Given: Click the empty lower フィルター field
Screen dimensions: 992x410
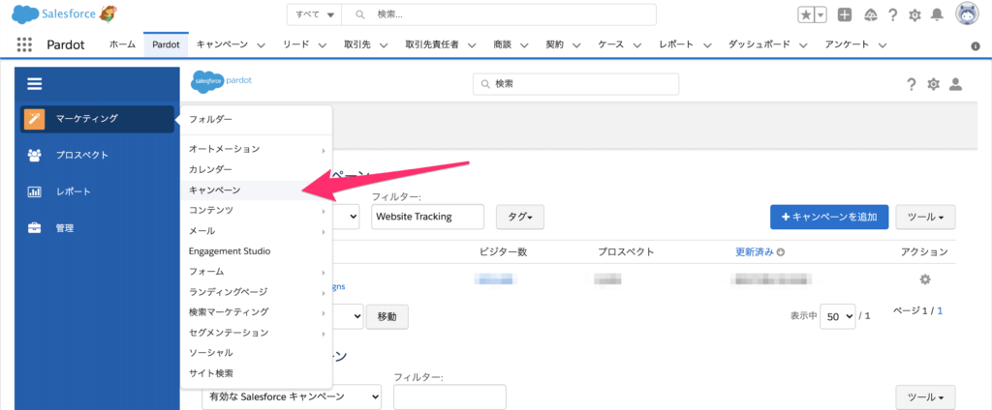Looking at the screenshot, I should coord(449,396).
